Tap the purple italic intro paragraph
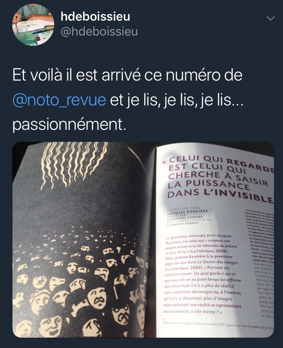The image size is (283, 348). 202,274
